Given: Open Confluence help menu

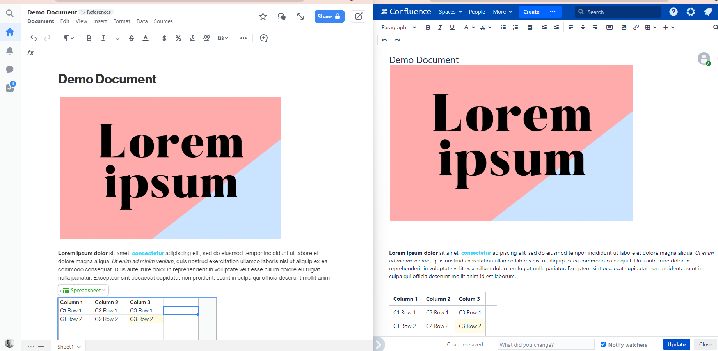Looking at the screenshot, I should click(x=674, y=12).
